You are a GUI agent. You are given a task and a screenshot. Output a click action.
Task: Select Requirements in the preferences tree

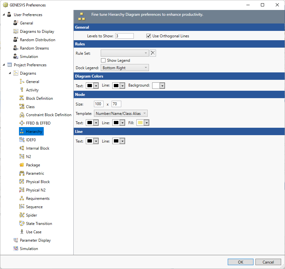pos(38,199)
